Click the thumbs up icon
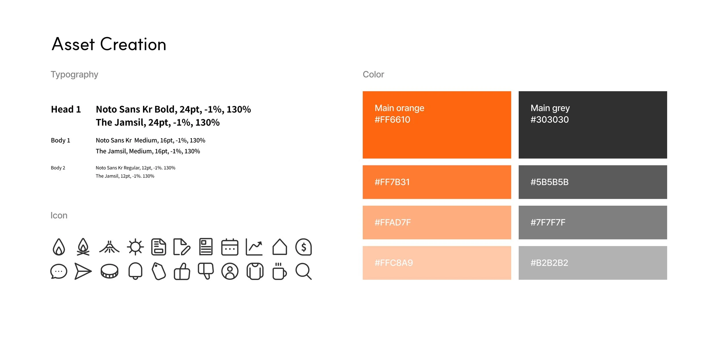The height and width of the screenshot is (353, 718). (182, 271)
